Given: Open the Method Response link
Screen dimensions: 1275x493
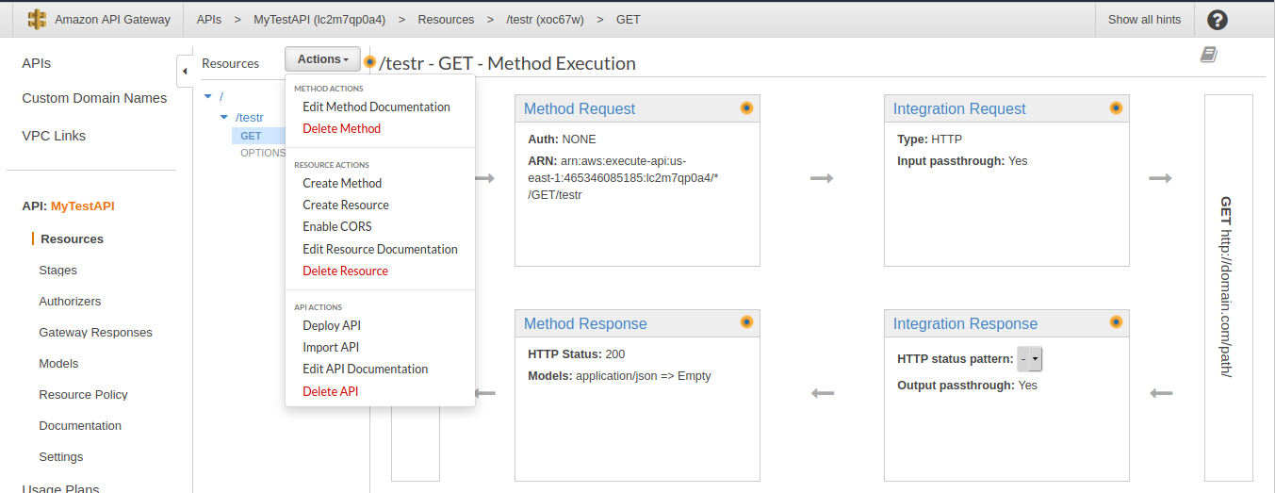Looking at the screenshot, I should (x=585, y=323).
